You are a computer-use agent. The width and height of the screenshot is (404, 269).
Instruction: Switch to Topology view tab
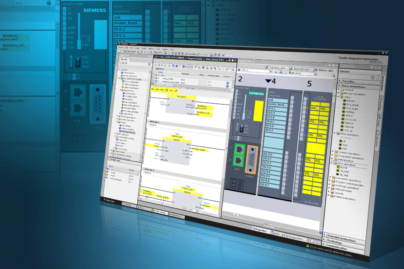[x=277, y=67]
